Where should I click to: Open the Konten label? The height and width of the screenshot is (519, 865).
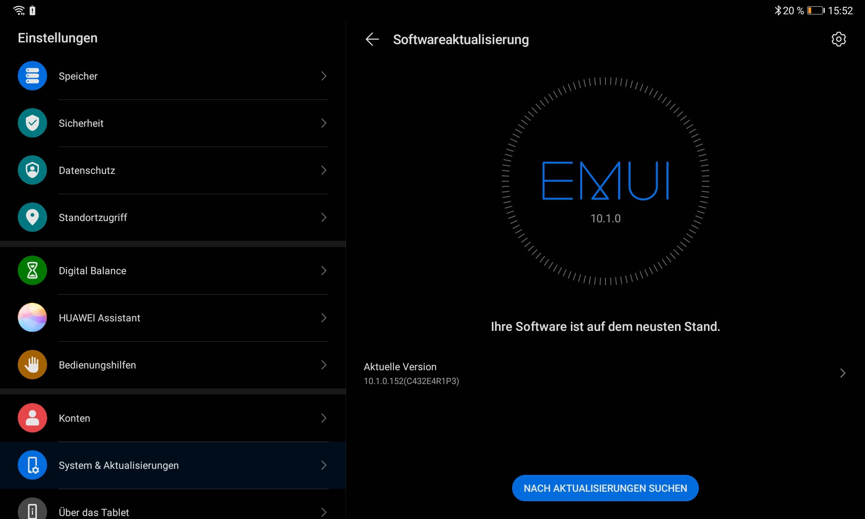pyautogui.click(x=74, y=418)
